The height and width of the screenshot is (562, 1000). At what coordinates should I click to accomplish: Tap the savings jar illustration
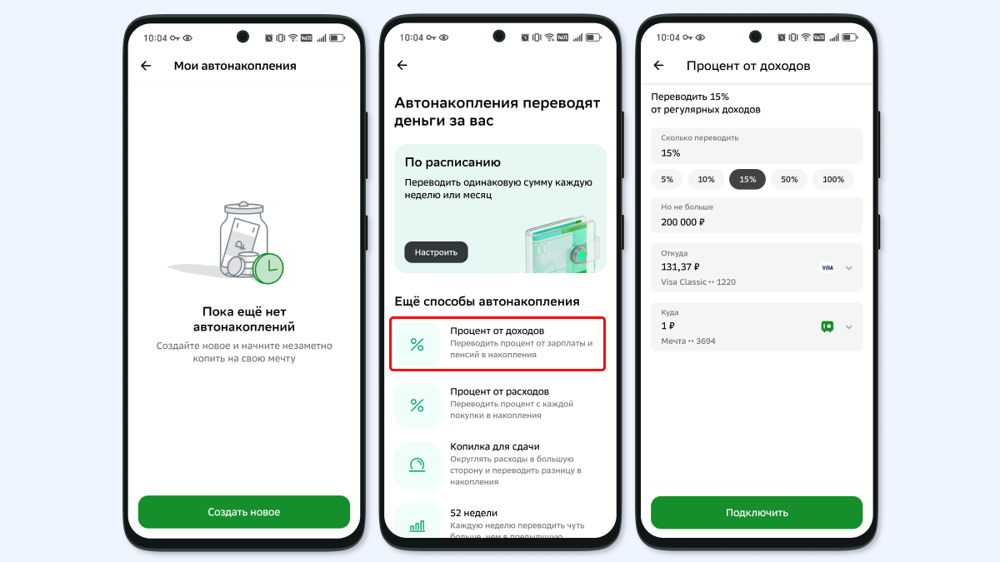pyautogui.click(x=236, y=241)
